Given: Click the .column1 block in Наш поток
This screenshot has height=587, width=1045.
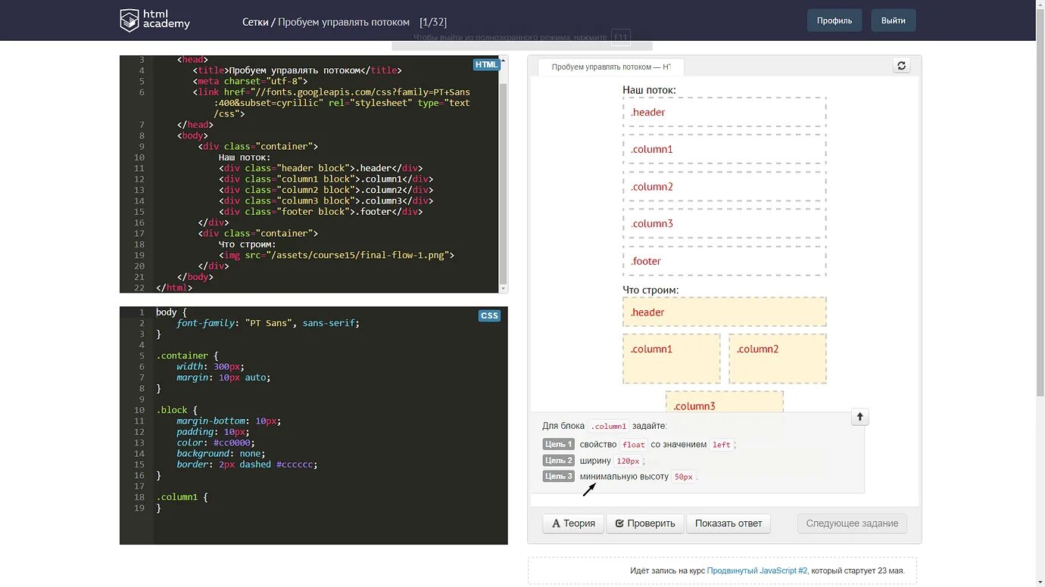Looking at the screenshot, I should 724,149.
